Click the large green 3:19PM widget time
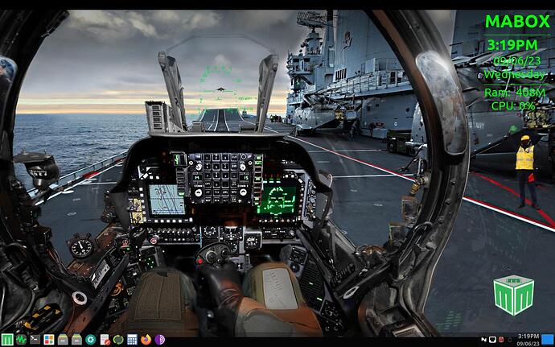 (512, 45)
